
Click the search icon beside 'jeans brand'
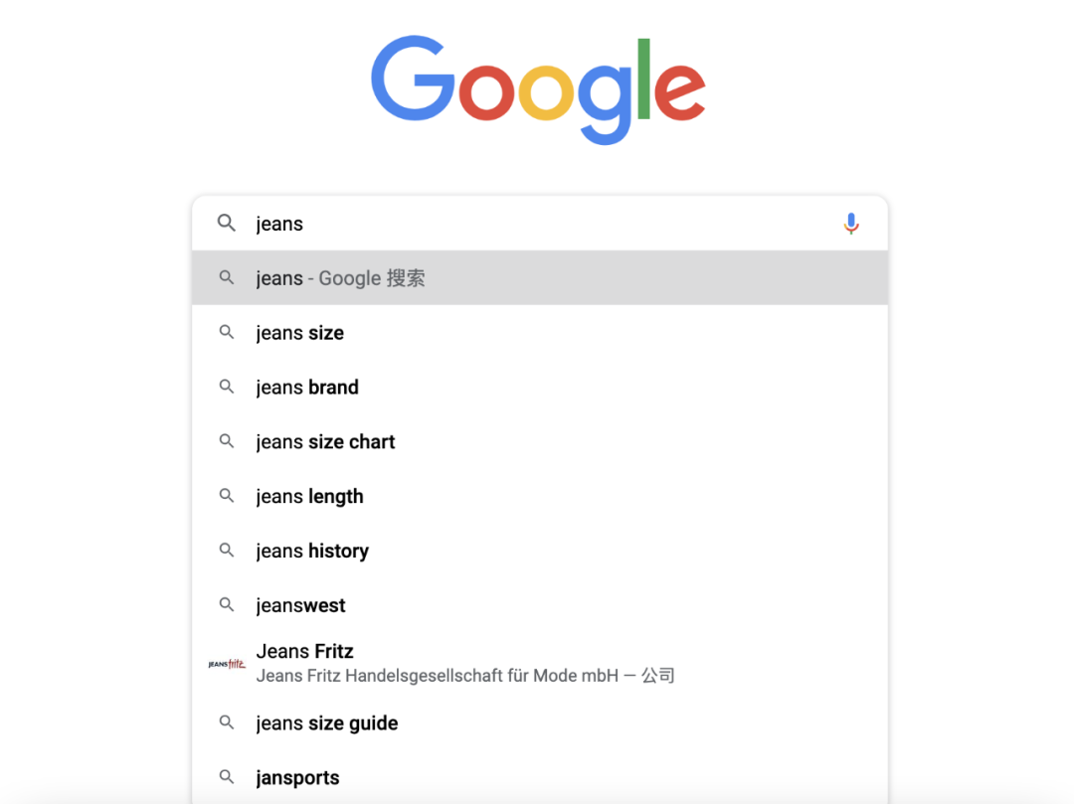[227, 387]
